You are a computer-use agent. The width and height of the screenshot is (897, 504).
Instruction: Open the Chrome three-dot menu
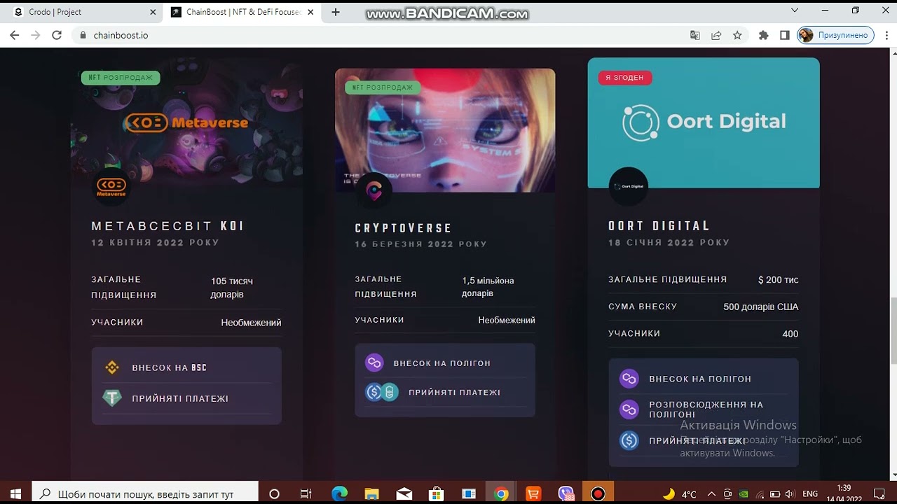pyautogui.click(x=885, y=35)
